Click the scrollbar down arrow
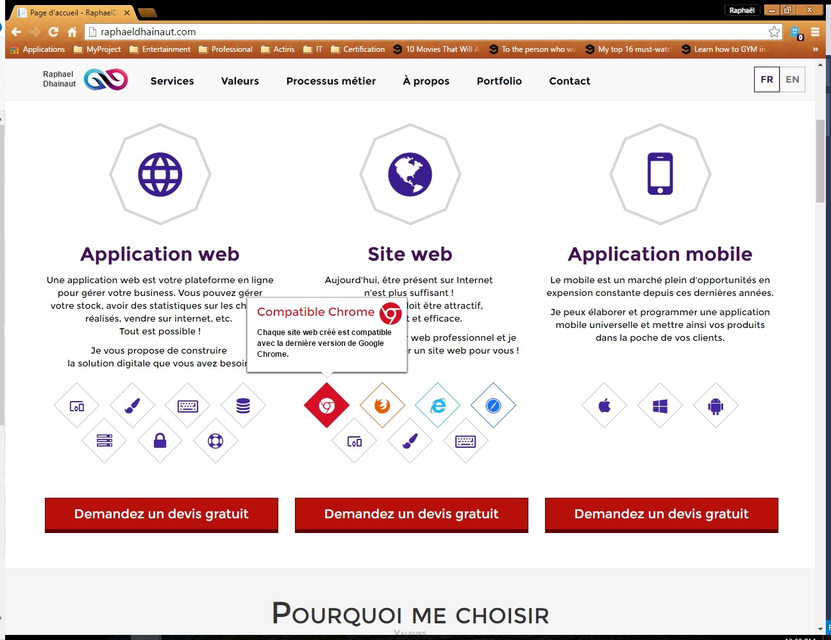Screen dimensions: 831x640 [820, 629]
